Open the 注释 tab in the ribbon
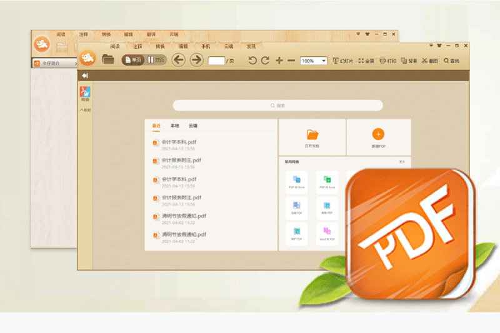The image size is (500, 333). pyautogui.click(x=137, y=46)
